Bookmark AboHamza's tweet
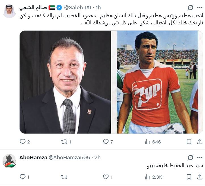The height and width of the screenshot is (186, 205). click(189, 177)
